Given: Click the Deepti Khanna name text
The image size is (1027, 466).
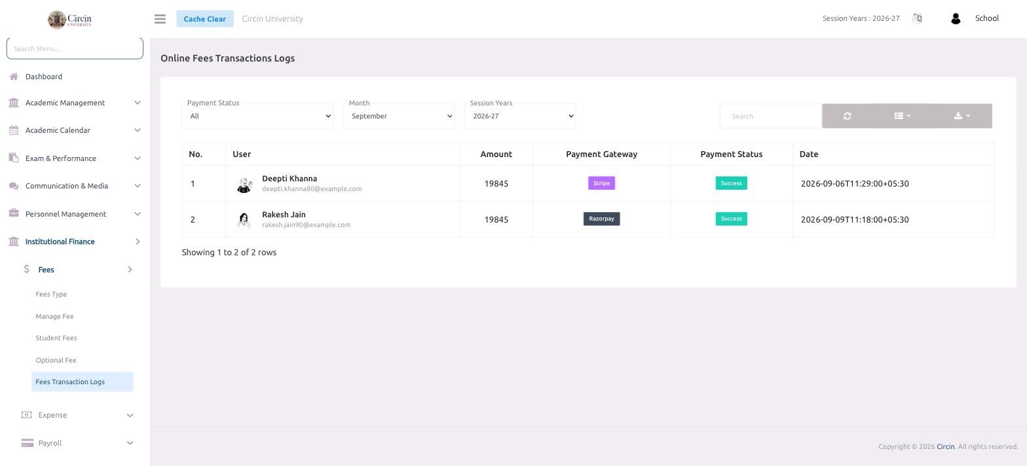Looking at the screenshot, I should click(289, 178).
